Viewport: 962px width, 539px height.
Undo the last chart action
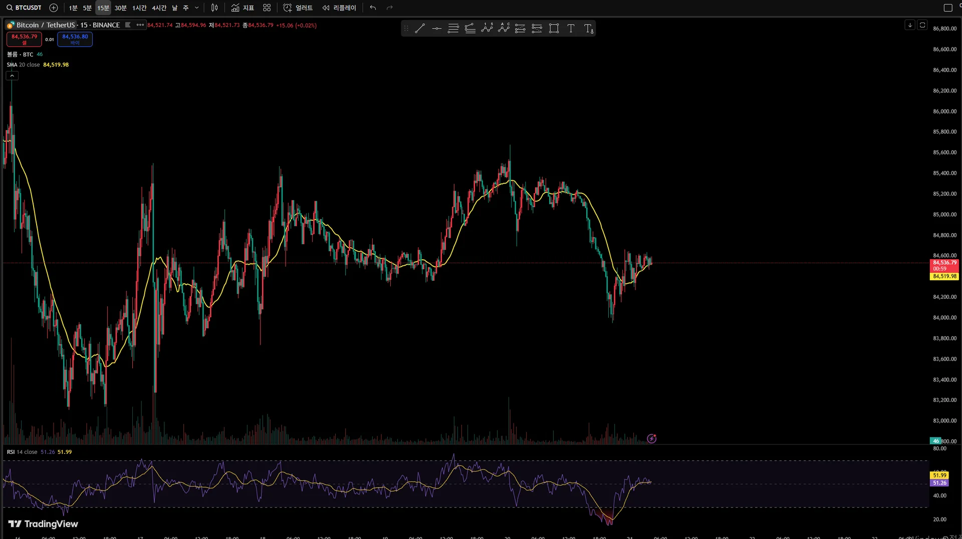(x=373, y=8)
